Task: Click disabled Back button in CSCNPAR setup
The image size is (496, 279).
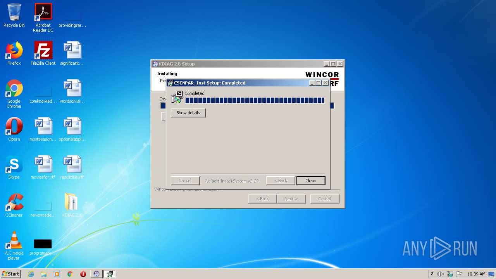Action: tap(281, 181)
